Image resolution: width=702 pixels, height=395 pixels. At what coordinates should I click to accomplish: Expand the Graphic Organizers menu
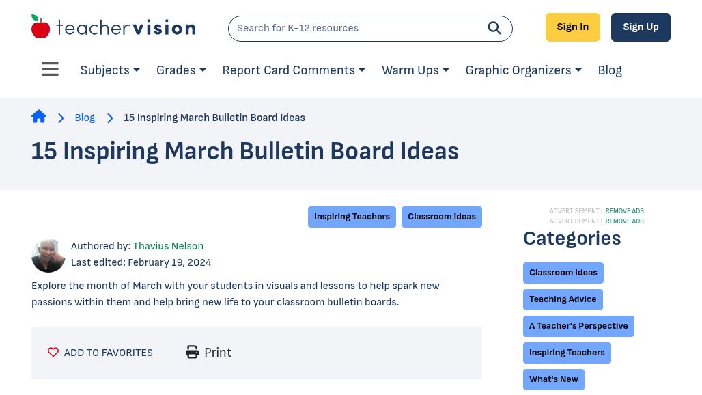(x=523, y=70)
